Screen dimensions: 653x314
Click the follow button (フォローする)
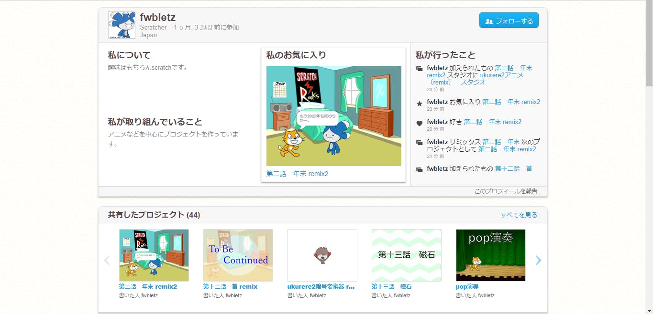point(509,21)
